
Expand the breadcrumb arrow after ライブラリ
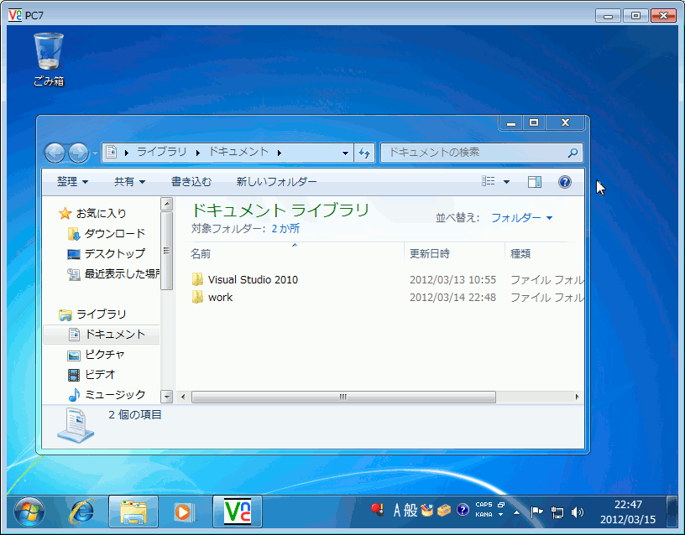[x=198, y=153]
